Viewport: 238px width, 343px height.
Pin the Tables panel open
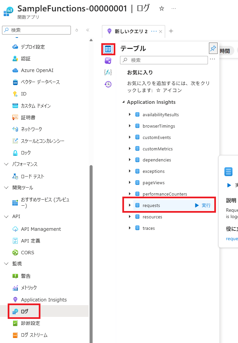(213, 48)
